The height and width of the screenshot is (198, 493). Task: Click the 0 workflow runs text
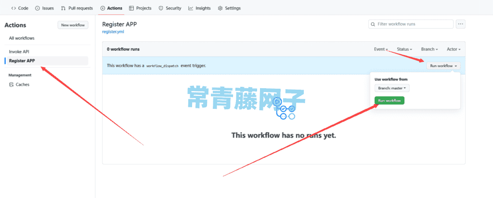123,49
